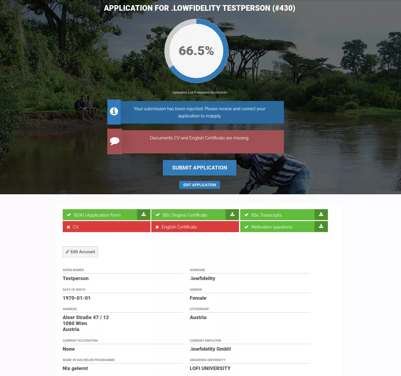Click the checkmark on BOKU Application Form
Viewport: 401px width, 376px height.
(68, 215)
